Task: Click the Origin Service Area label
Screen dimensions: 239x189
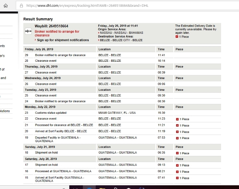Action: click(112, 29)
